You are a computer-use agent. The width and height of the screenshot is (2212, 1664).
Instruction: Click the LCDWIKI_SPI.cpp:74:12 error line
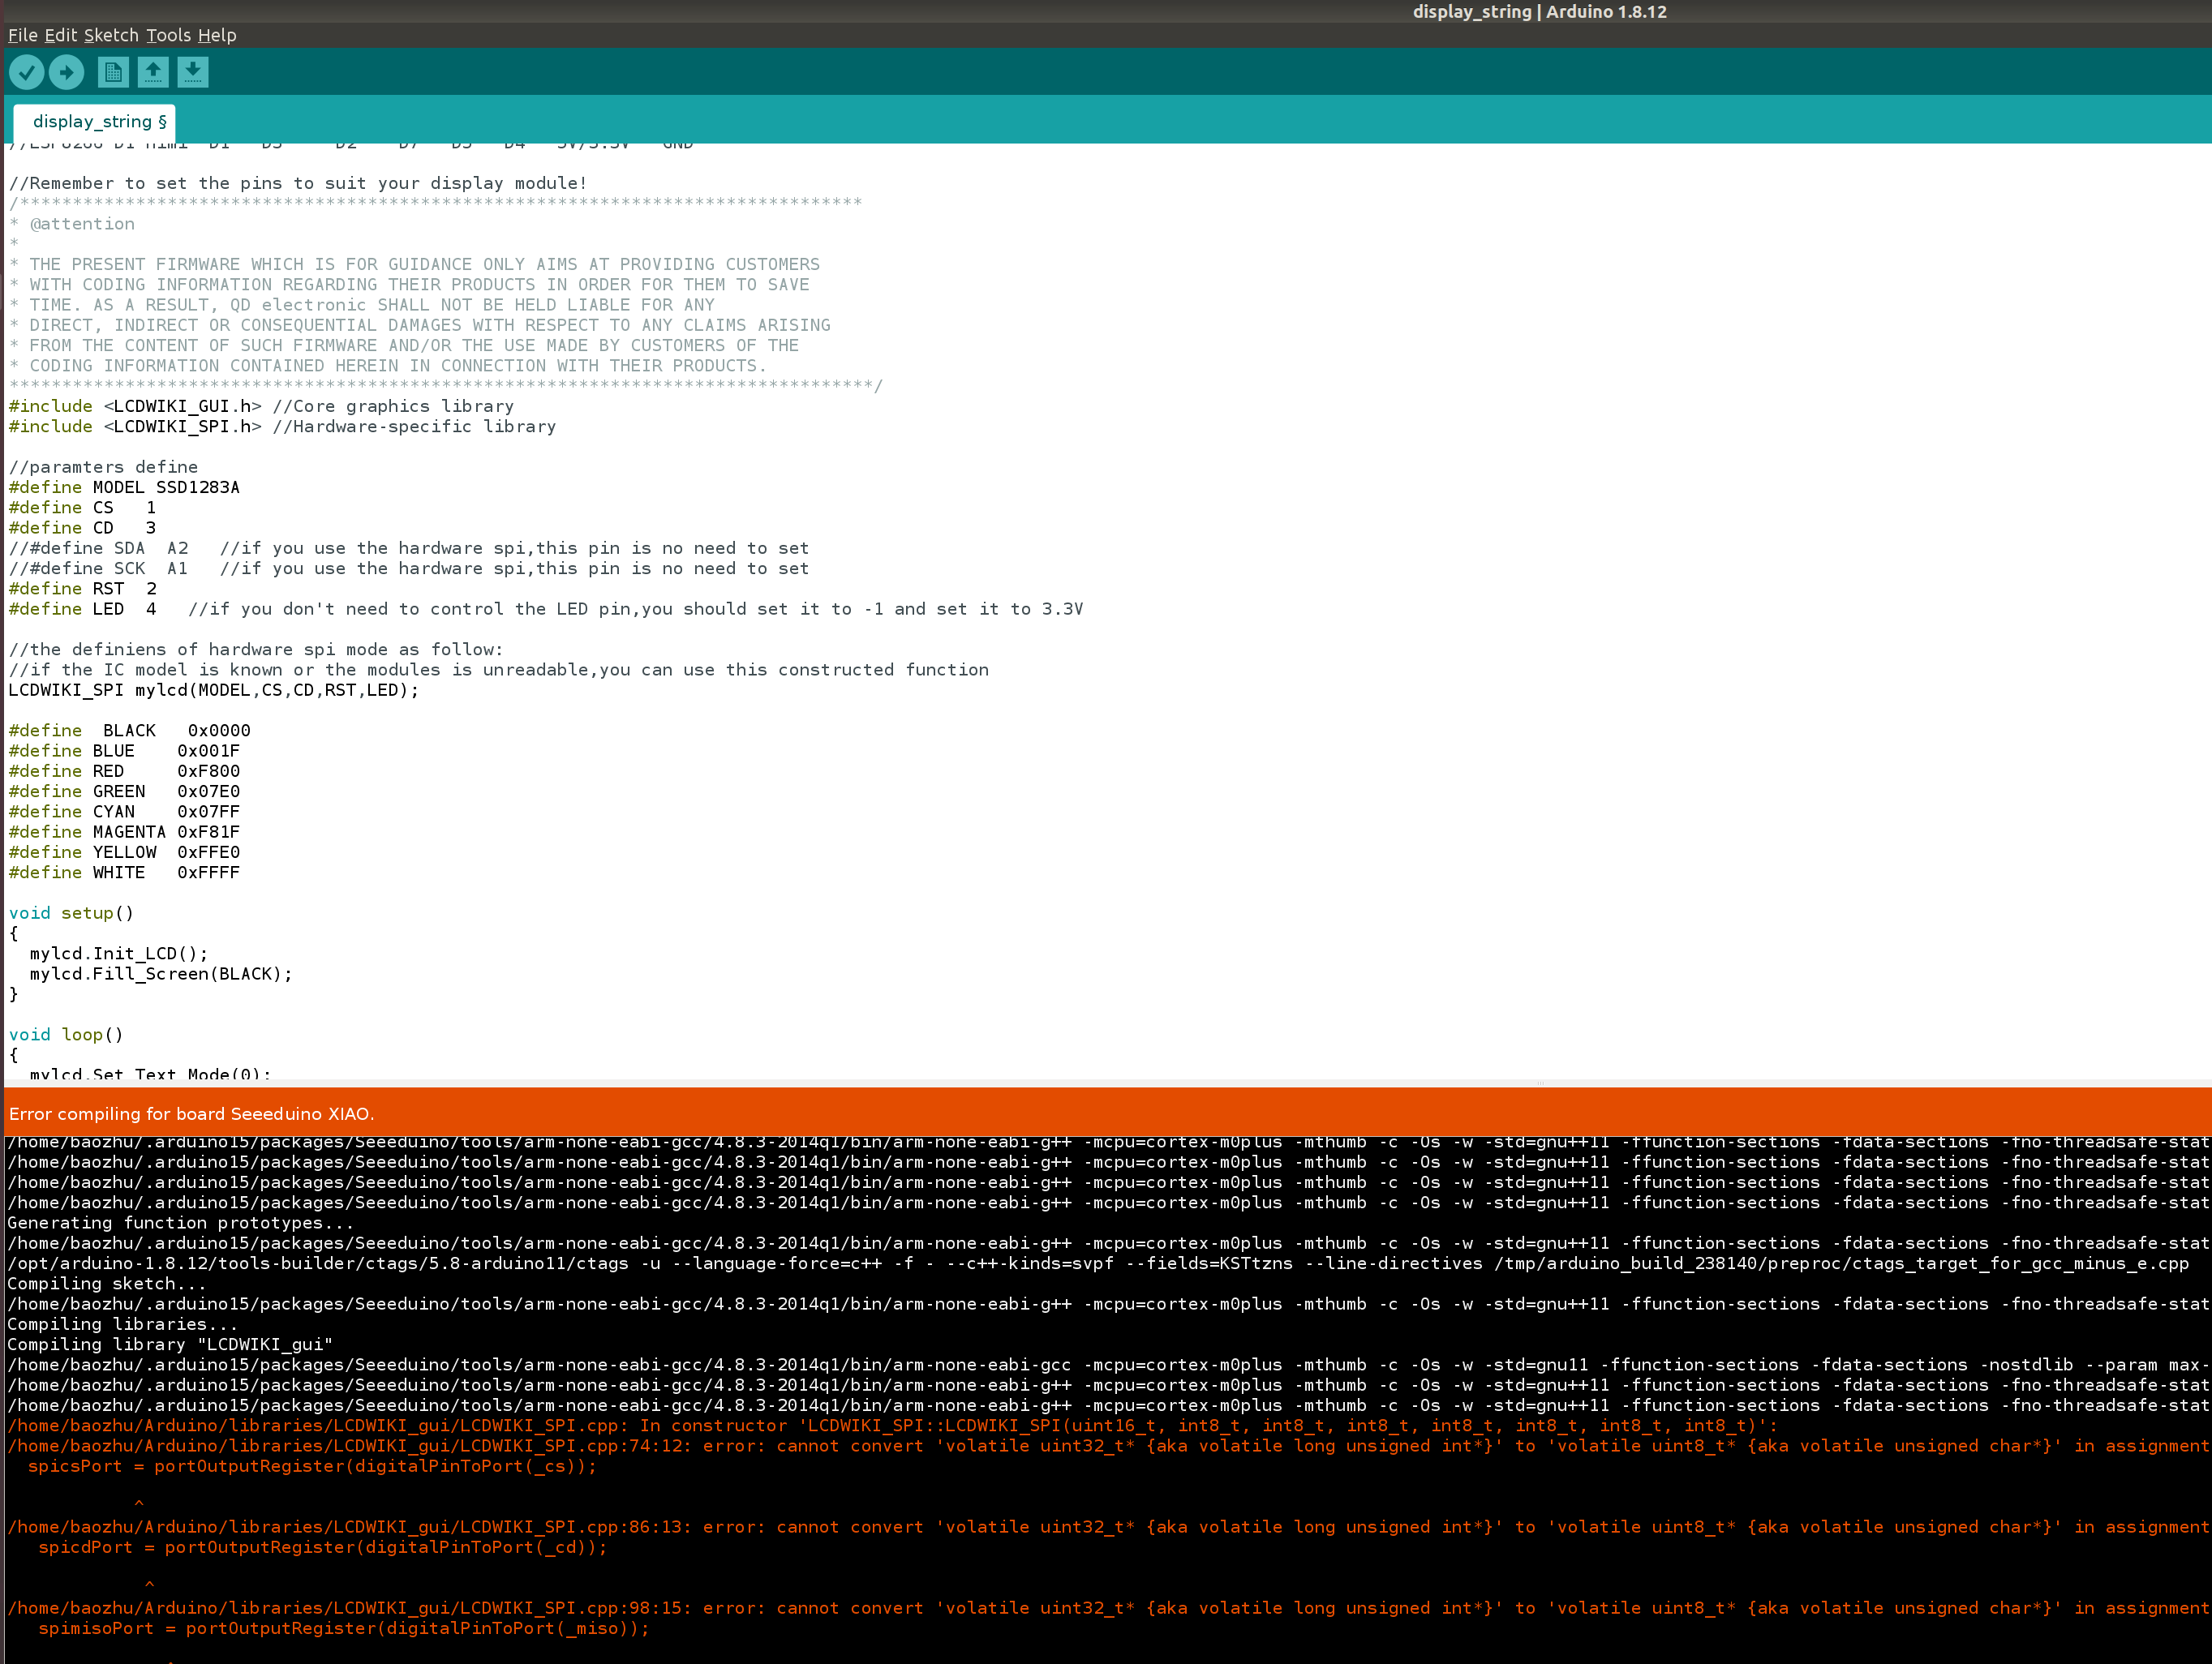pyautogui.click(x=1108, y=1445)
